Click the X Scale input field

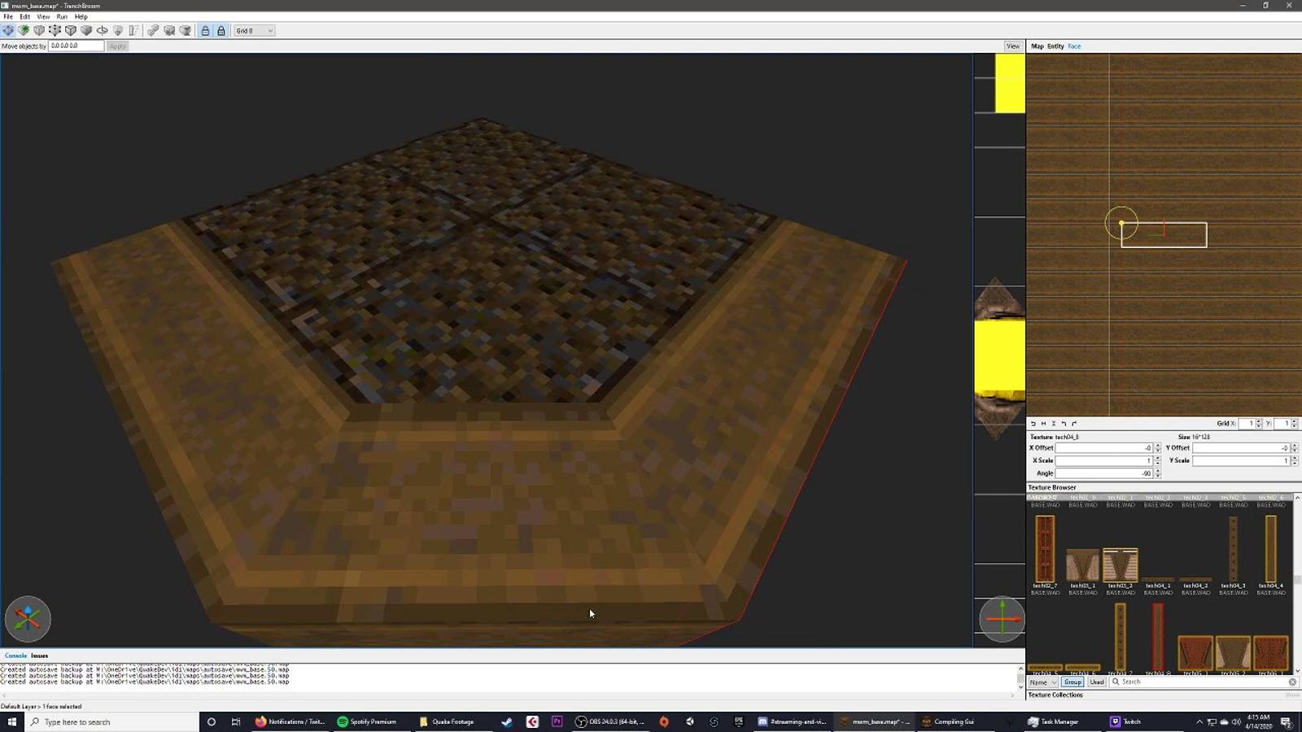[1104, 460]
